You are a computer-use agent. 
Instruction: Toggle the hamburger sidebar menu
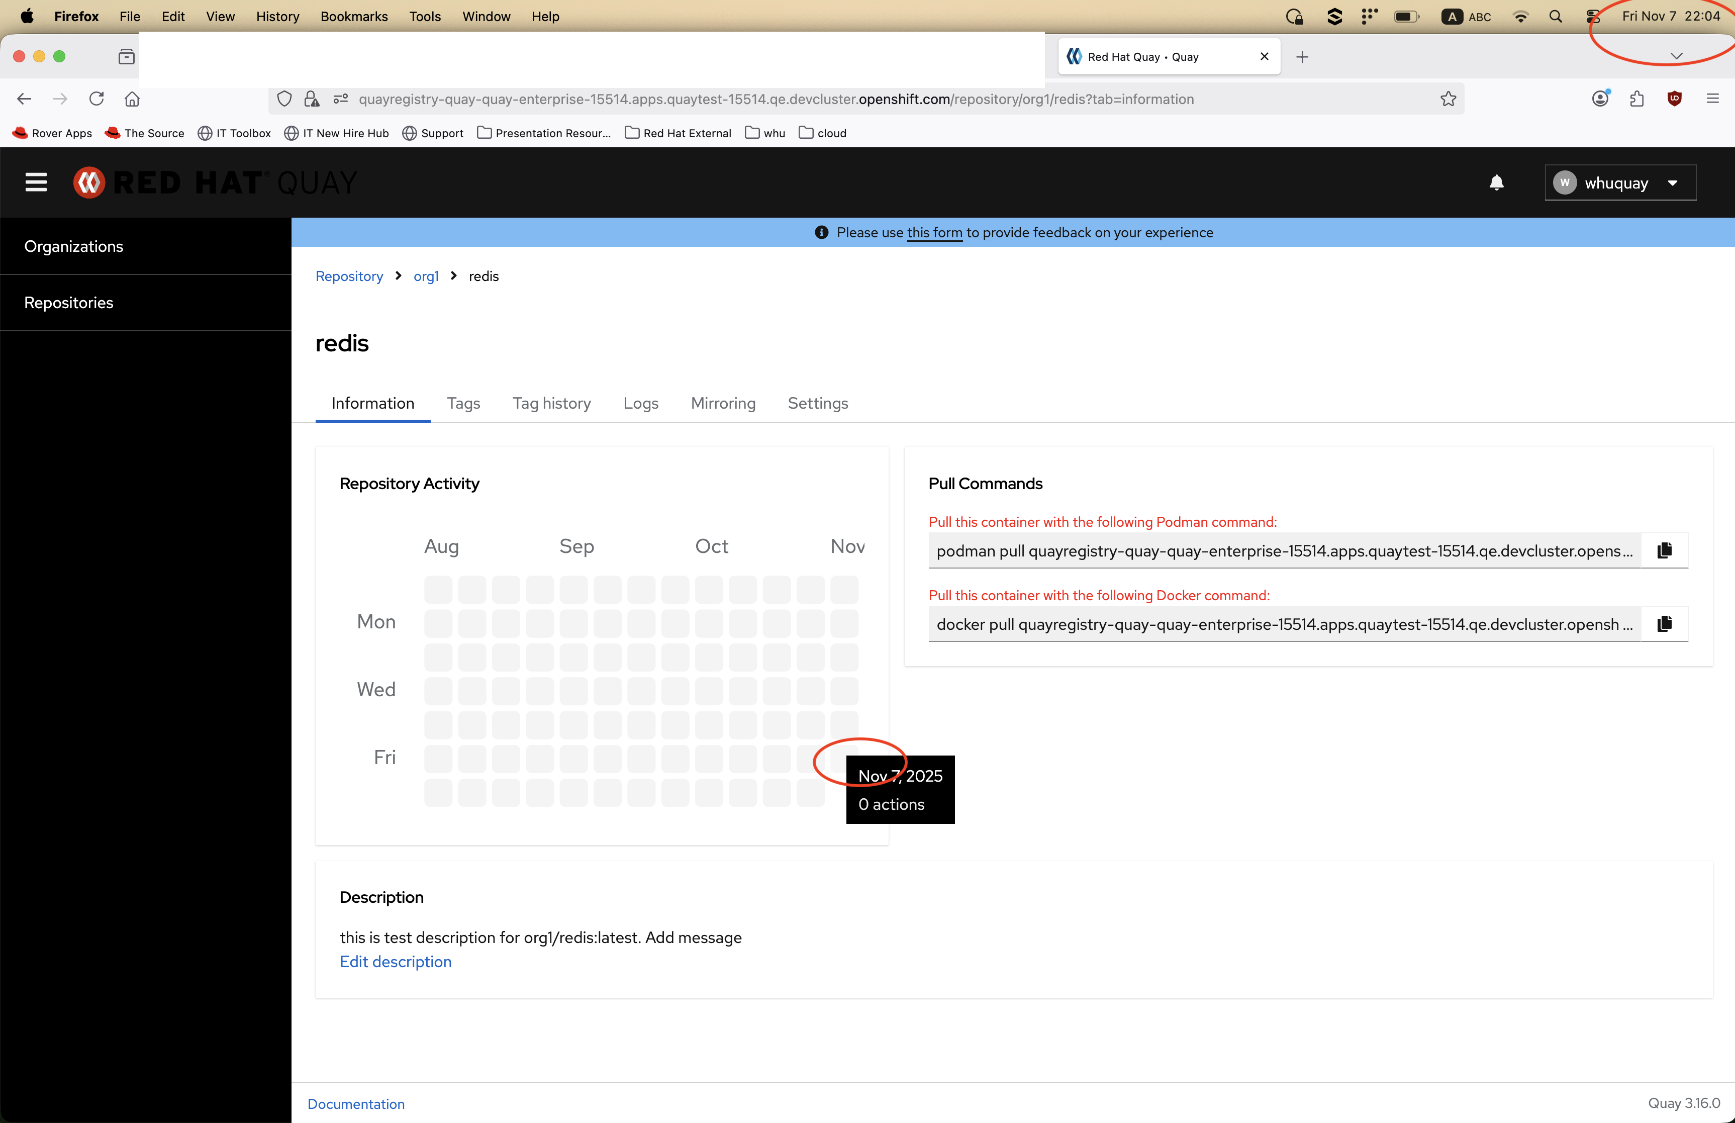(36, 182)
